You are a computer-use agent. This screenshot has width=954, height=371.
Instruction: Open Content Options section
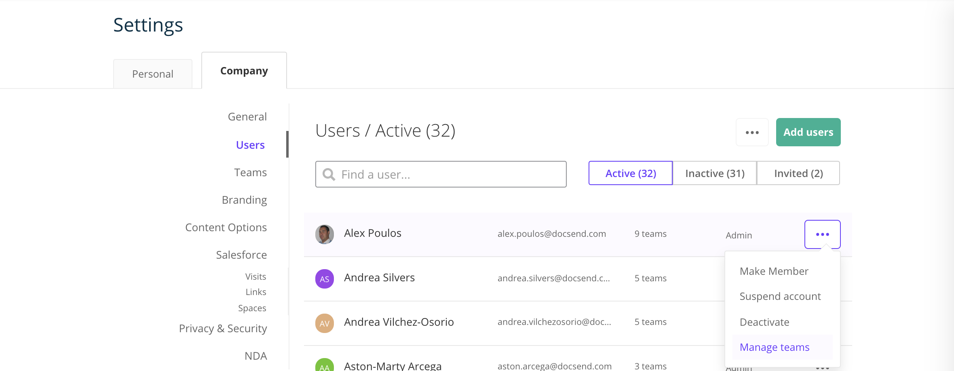click(226, 228)
